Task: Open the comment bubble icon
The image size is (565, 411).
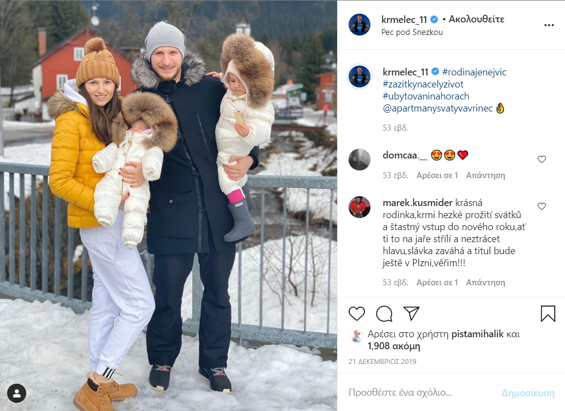Action: tap(384, 314)
